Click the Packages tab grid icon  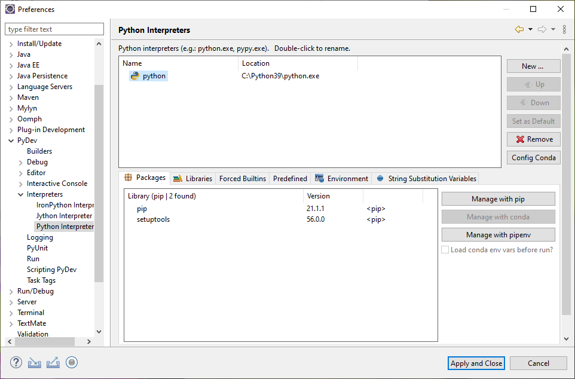pyautogui.click(x=129, y=178)
